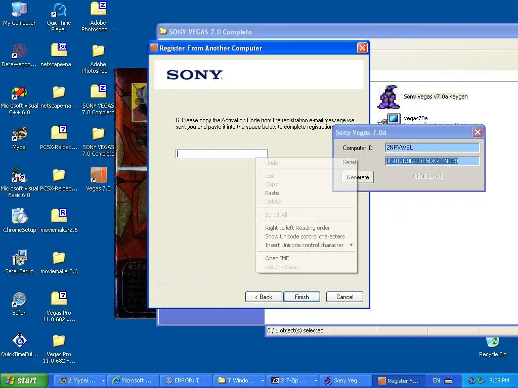Select QuickTimeFull installer icon

pyautogui.click(x=19, y=345)
